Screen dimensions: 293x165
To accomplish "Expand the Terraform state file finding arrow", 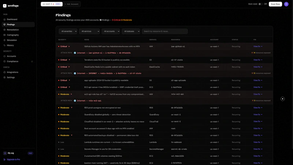I will pyautogui.click(x=69, y=60).
